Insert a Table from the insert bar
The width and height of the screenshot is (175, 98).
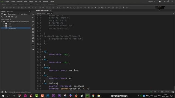coord(19,8)
